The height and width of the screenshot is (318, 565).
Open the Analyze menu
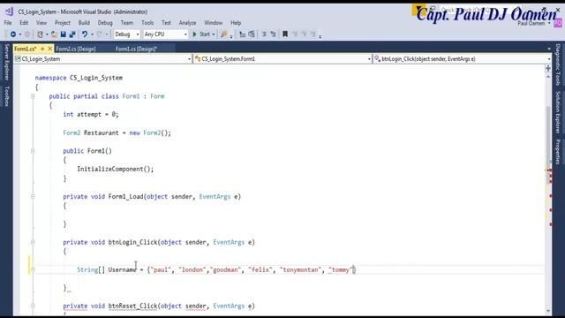(188, 23)
